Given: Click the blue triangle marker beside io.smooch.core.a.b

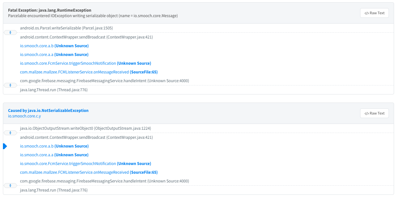Looking at the screenshot, I should pyautogui.click(x=5, y=146).
